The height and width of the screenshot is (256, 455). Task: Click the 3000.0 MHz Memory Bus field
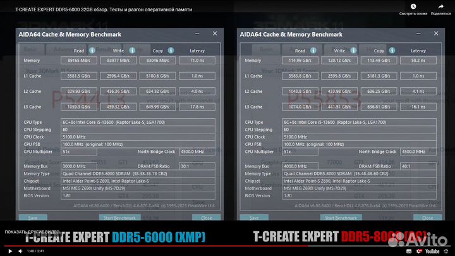coord(79,166)
